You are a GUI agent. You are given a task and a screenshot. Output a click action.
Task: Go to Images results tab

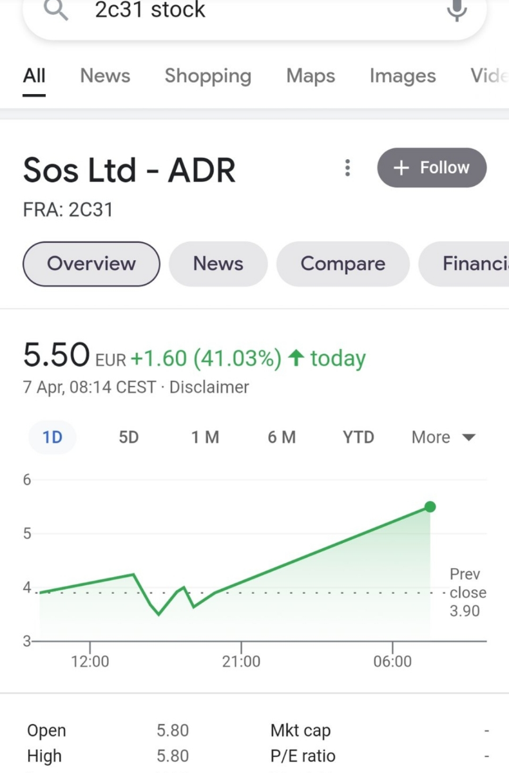tap(403, 76)
